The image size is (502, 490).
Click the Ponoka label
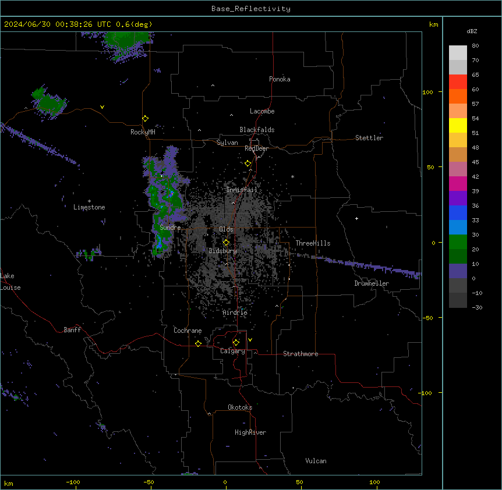click(x=280, y=79)
